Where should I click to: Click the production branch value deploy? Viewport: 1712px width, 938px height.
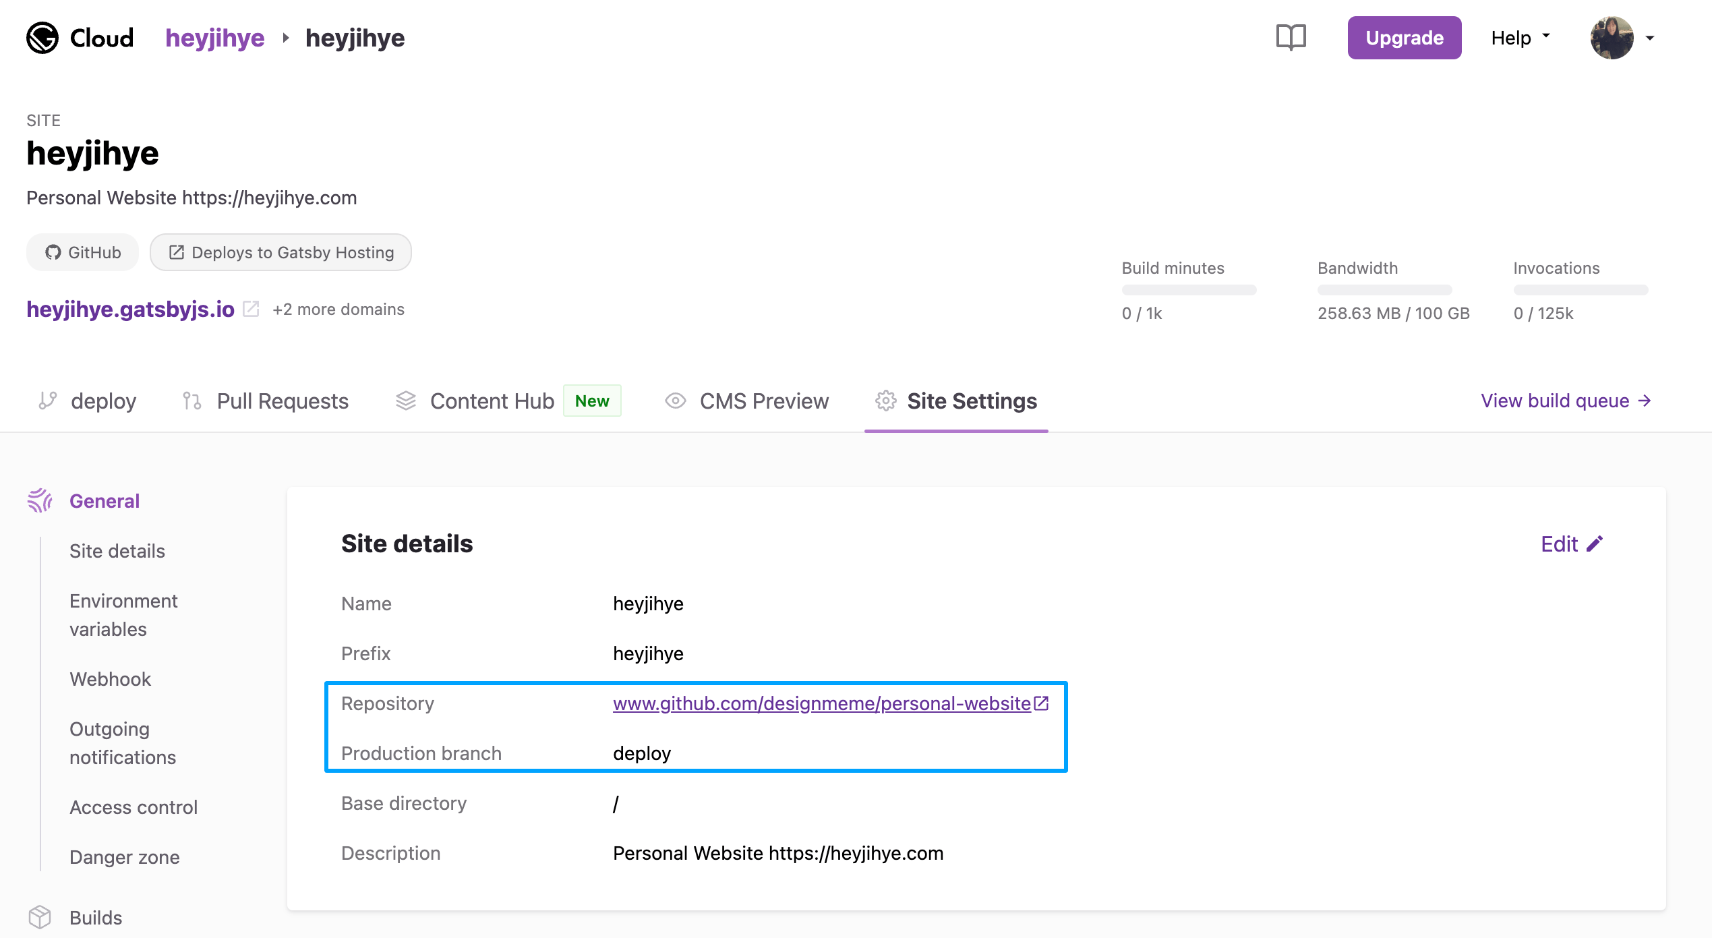[x=641, y=753]
